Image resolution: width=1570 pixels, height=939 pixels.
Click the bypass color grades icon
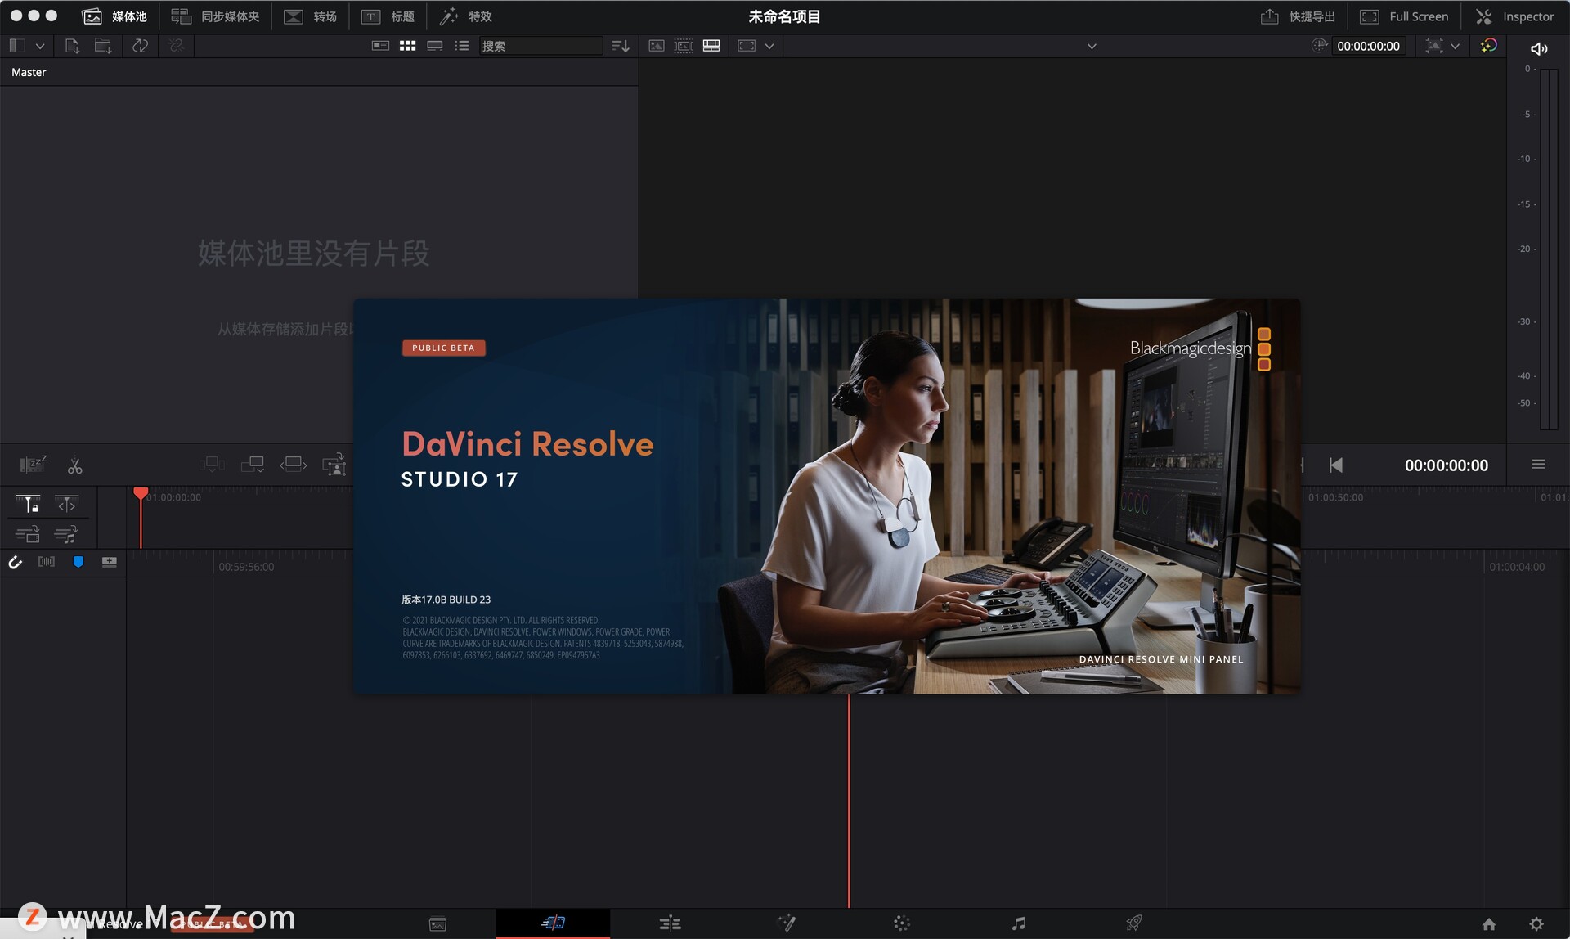point(1489,46)
